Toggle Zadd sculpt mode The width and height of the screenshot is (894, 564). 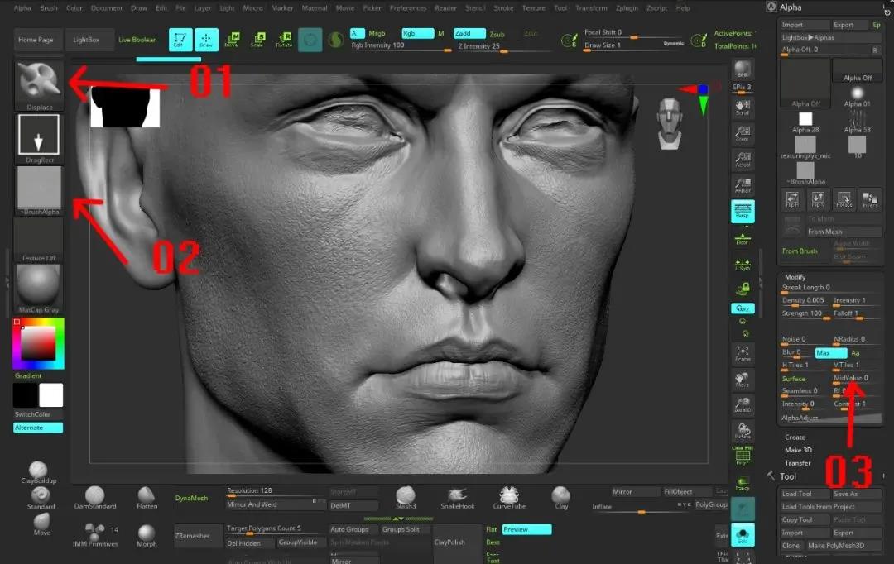469,34
